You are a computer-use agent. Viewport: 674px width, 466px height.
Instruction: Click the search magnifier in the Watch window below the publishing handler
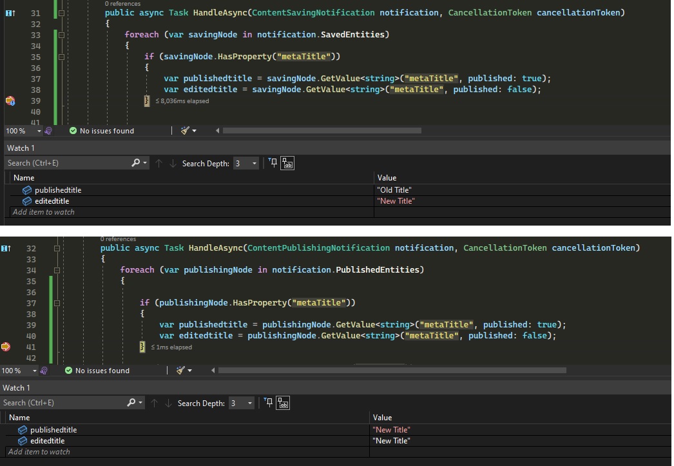click(x=131, y=403)
